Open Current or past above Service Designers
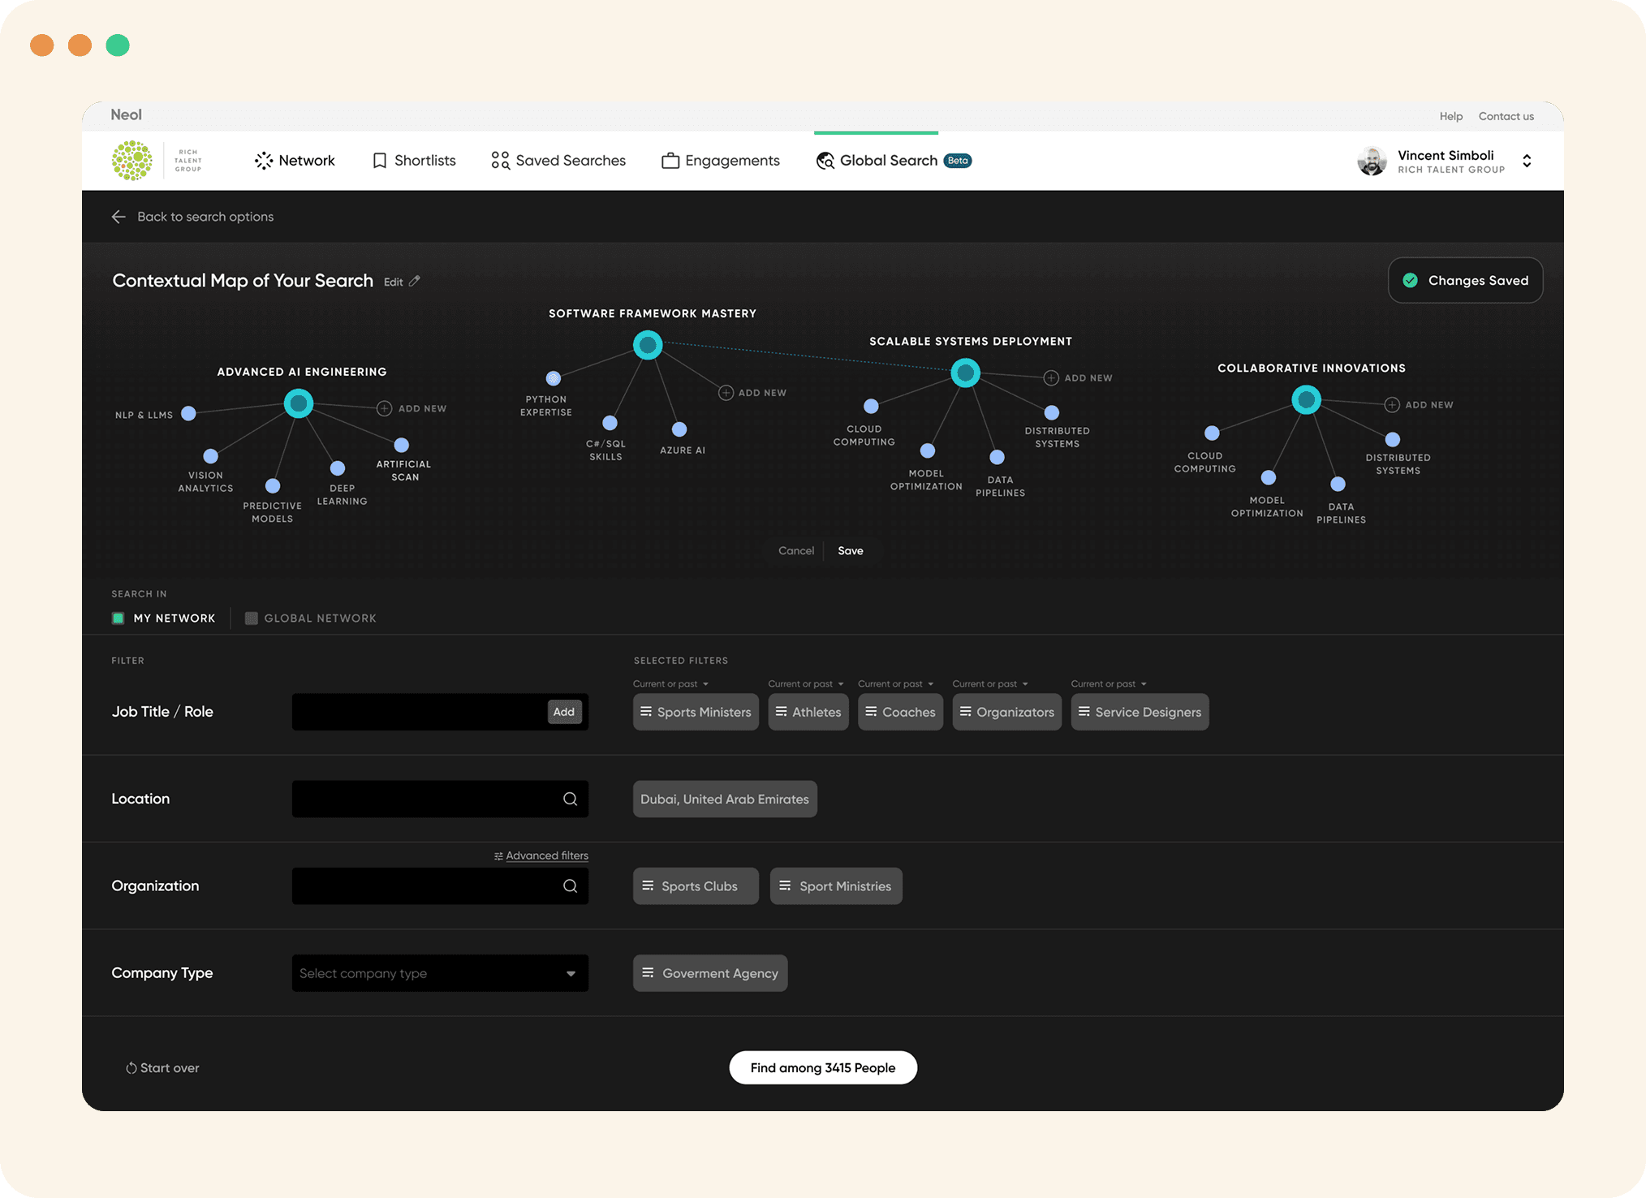1646x1198 pixels. coord(1109,683)
